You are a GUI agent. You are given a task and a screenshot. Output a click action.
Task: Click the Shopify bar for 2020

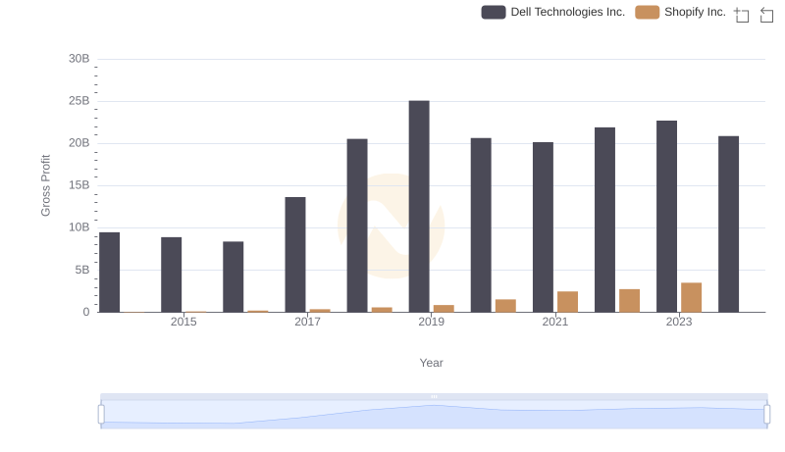pyautogui.click(x=505, y=306)
